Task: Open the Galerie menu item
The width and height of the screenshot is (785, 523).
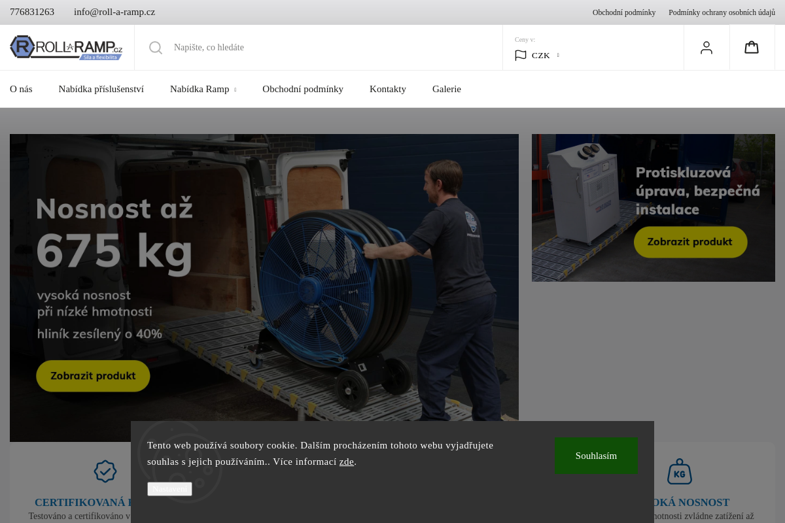Action: pos(447,89)
